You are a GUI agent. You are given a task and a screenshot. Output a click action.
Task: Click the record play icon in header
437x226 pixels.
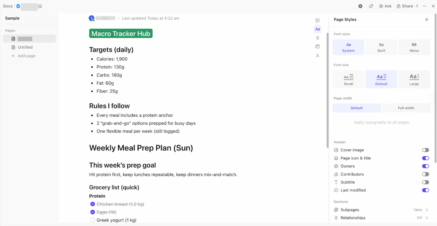pos(360,6)
